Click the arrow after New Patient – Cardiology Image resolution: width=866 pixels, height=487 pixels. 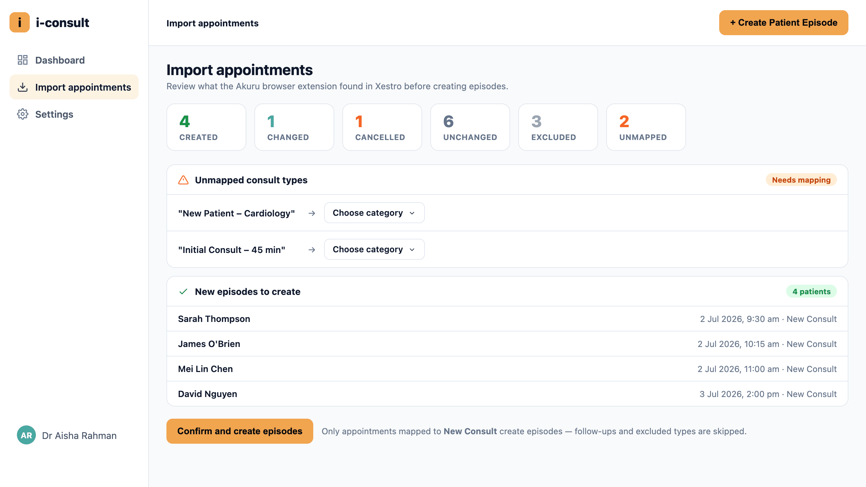click(x=312, y=213)
